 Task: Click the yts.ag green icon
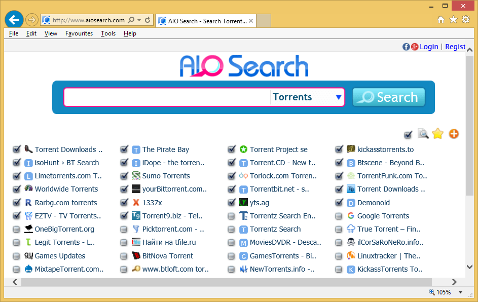point(243,202)
